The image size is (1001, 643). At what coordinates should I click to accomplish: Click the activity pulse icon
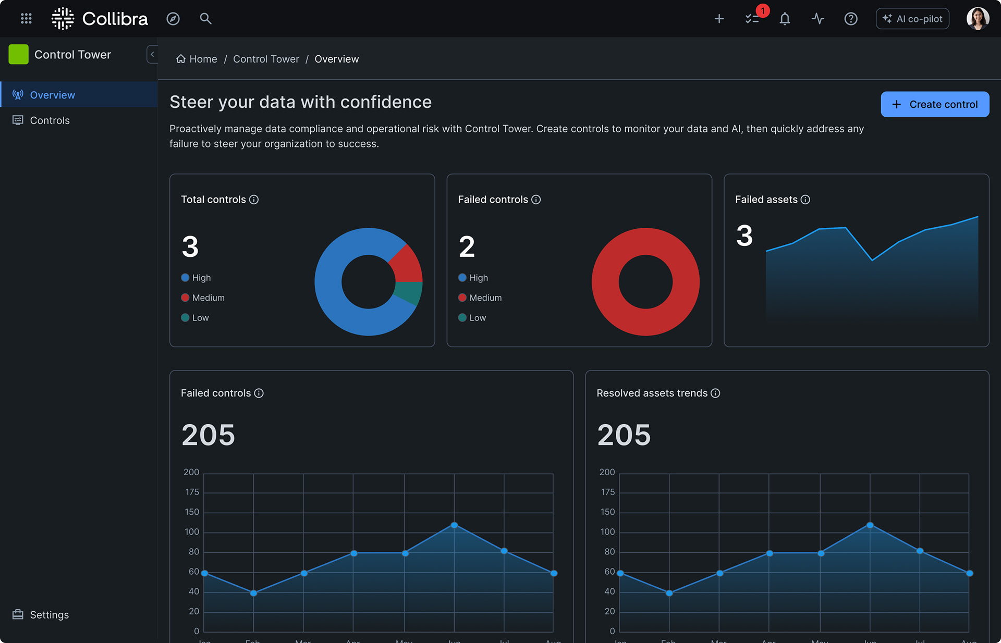[x=817, y=19]
